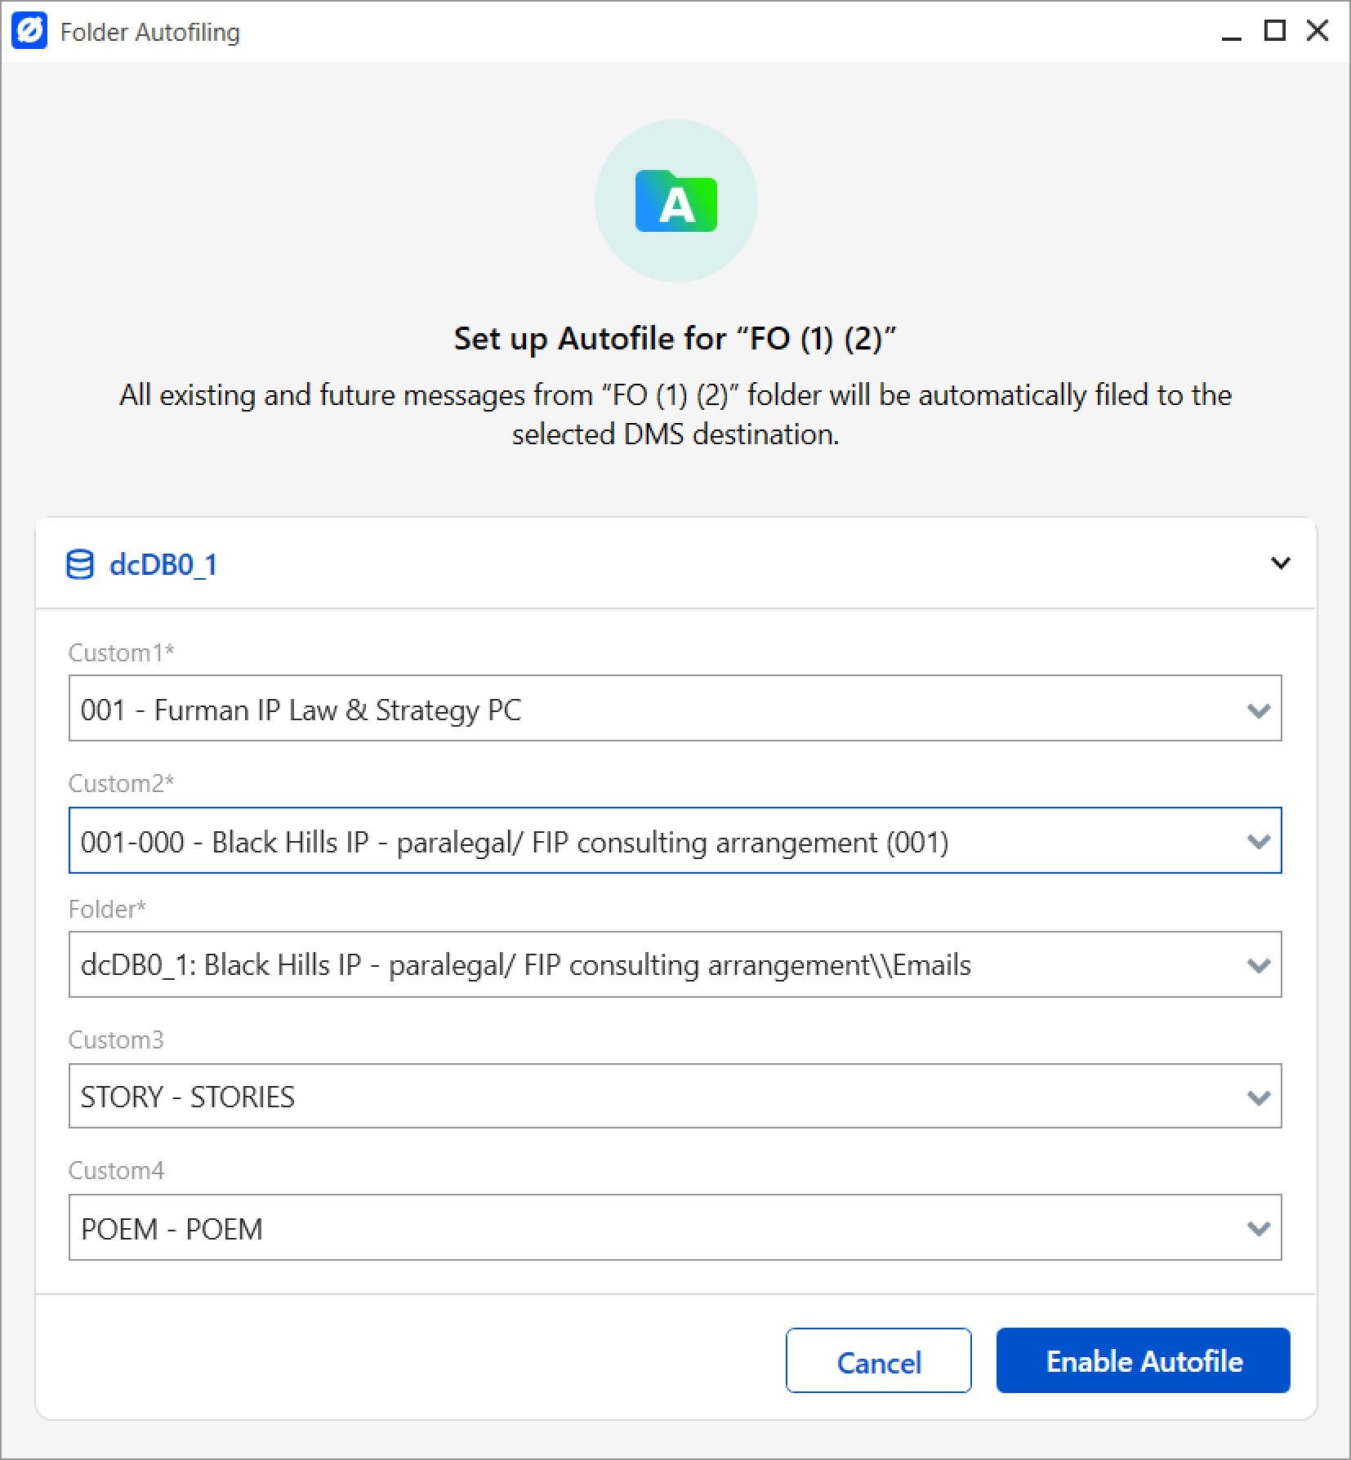The width and height of the screenshot is (1351, 1460).
Task: Click the Custom4 dropdown chevron
Action: [1258, 1227]
